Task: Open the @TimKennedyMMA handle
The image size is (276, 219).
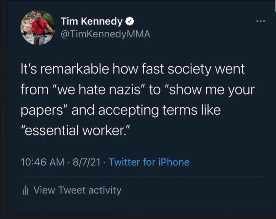Action: point(105,34)
